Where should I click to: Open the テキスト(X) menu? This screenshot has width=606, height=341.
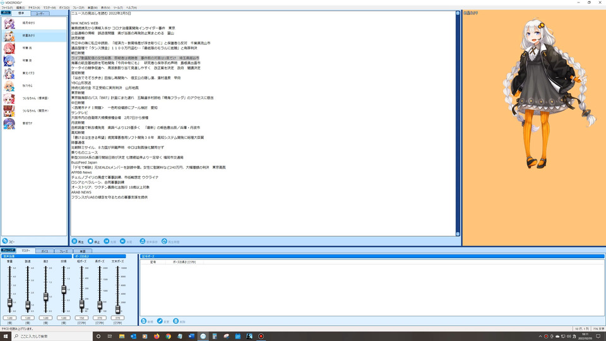click(34, 8)
